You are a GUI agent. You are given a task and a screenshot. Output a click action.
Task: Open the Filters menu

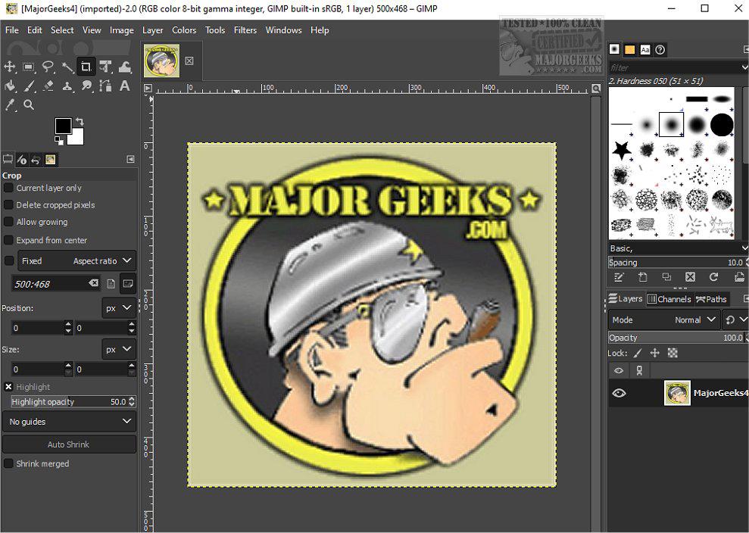[245, 30]
